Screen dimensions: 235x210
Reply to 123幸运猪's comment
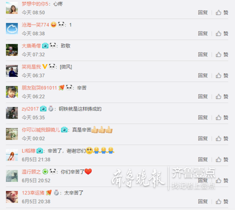[203, 201]
